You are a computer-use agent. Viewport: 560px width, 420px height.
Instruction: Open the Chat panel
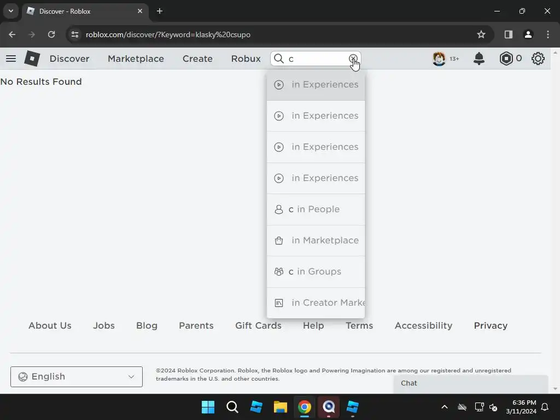[471, 383]
